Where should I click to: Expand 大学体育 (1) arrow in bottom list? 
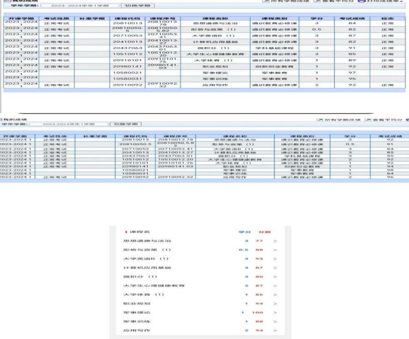click(275, 295)
